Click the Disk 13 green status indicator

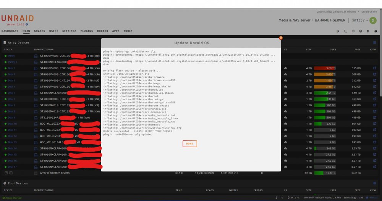coord(5,142)
